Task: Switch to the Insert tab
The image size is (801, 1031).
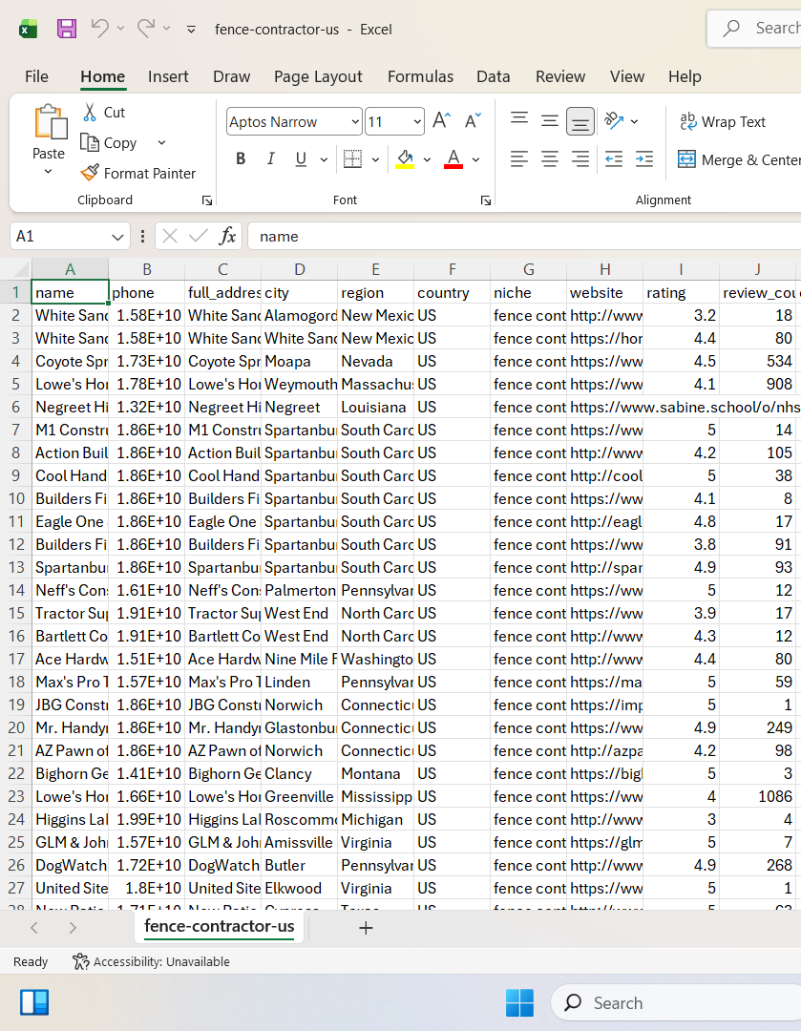Action: (x=168, y=77)
